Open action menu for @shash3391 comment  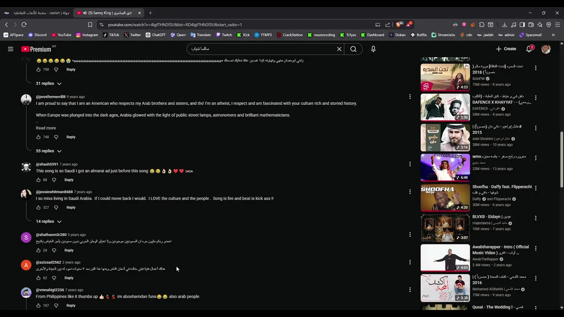click(x=410, y=164)
